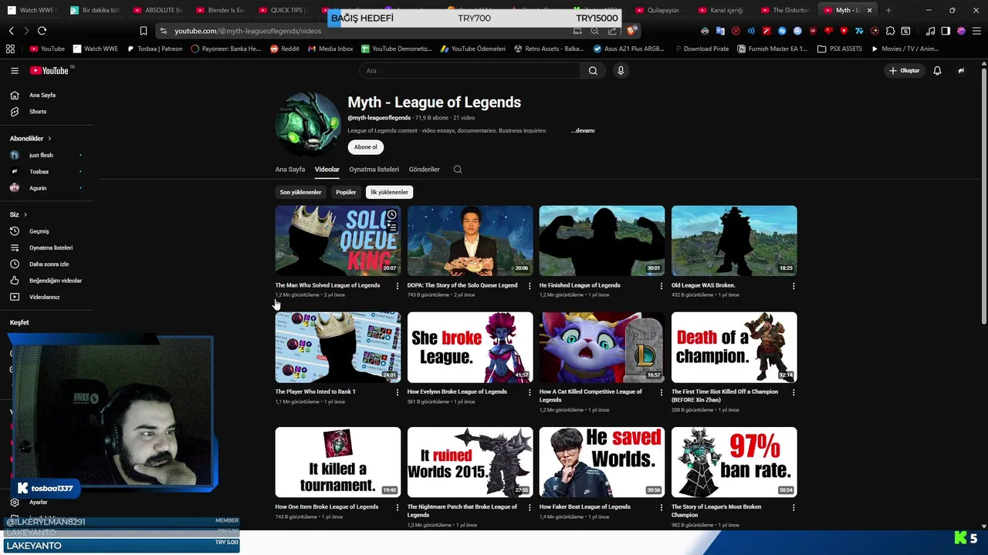Open the YouTube hamburger guide menu
This screenshot has width=988, height=555.
[14, 70]
